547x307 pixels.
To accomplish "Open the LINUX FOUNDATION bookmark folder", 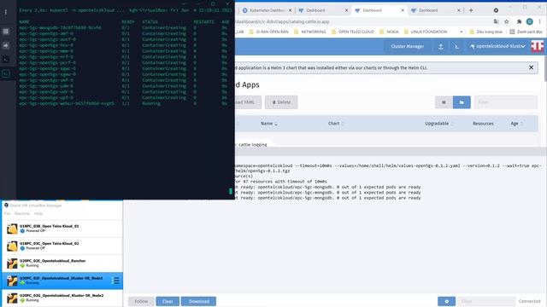I will point(426,32).
